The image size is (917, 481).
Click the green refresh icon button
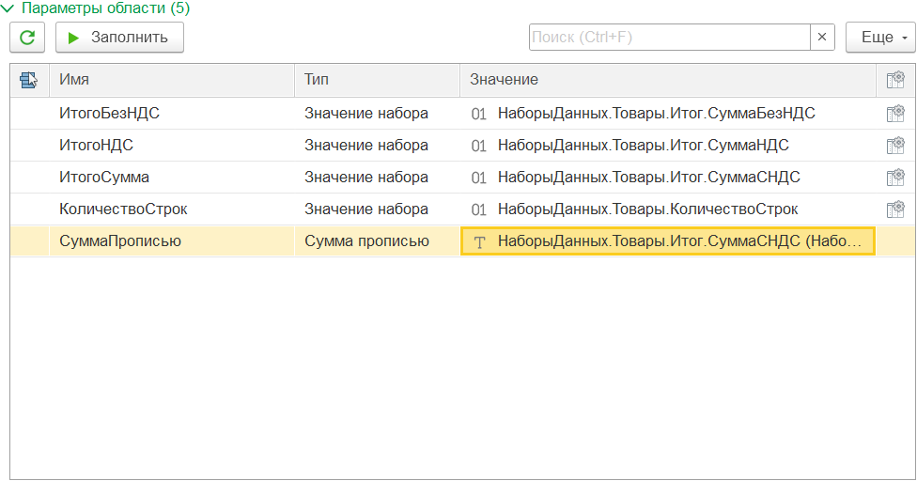pos(27,38)
